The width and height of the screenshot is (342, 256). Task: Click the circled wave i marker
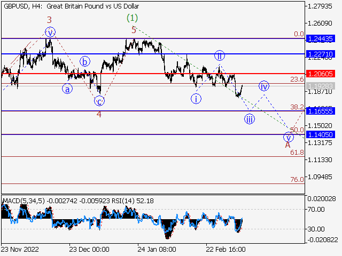pyautogui.click(x=196, y=99)
